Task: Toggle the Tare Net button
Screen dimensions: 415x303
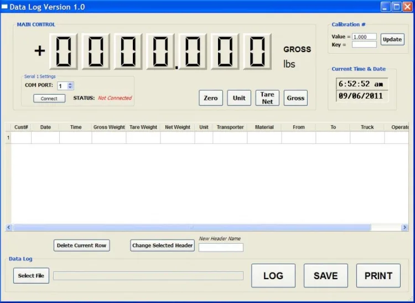Action: 267,98
